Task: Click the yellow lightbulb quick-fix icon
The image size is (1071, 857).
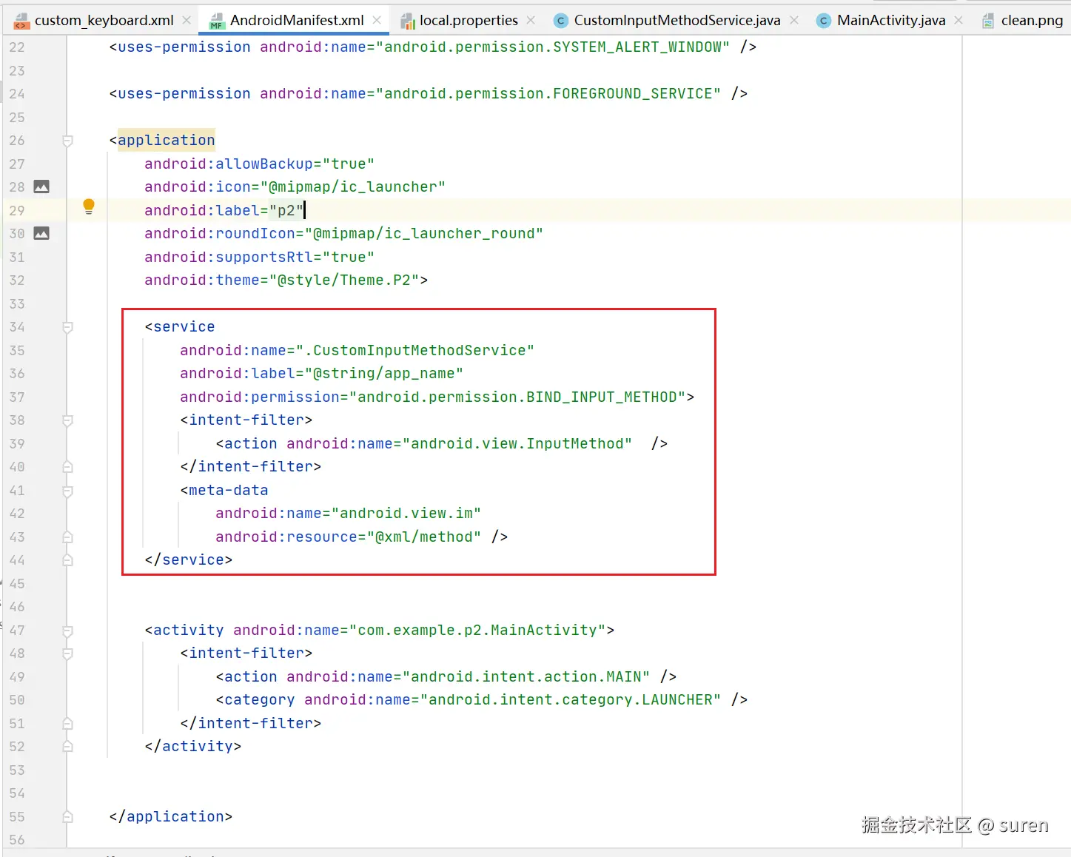Action: [89, 206]
